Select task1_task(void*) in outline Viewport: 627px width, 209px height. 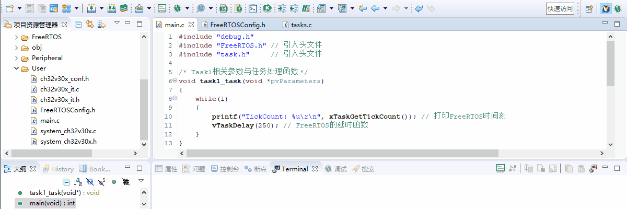64,193
